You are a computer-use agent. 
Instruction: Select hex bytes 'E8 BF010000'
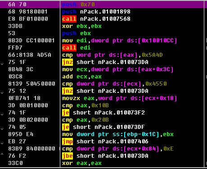[28, 19]
